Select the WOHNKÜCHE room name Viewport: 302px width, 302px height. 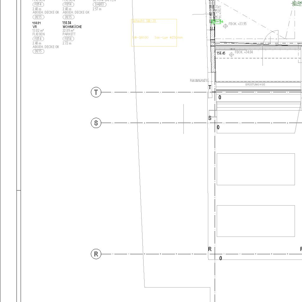click(72, 27)
